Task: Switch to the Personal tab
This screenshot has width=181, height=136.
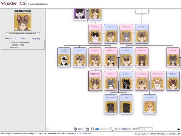Action: (8, 39)
